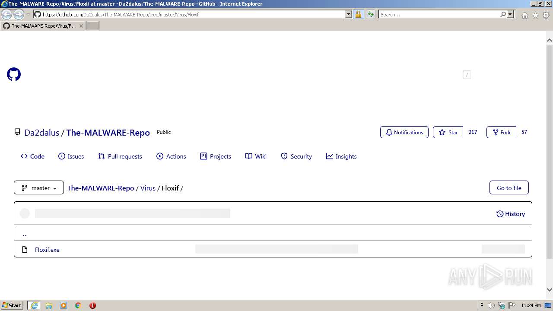Open the Windows Start menu
553x311 pixels.
coord(12,305)
